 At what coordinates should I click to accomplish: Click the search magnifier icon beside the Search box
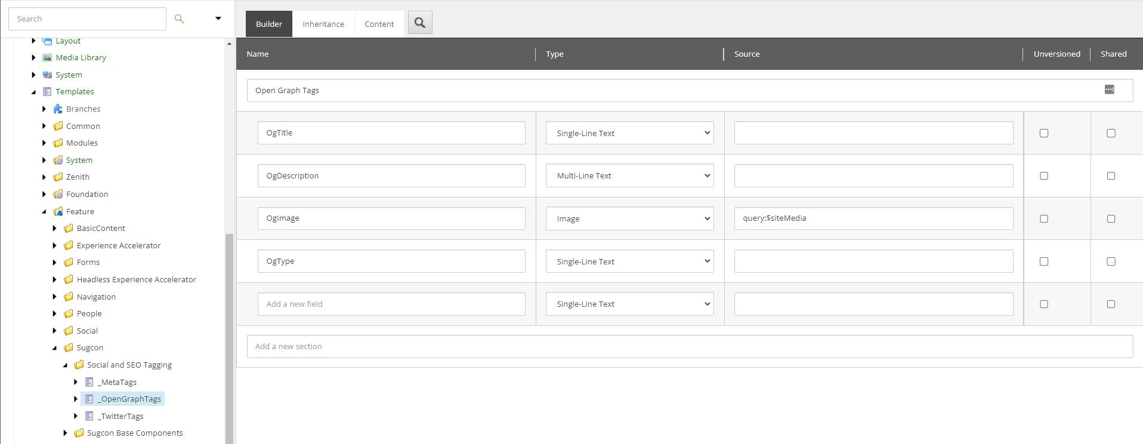(179, 19)
